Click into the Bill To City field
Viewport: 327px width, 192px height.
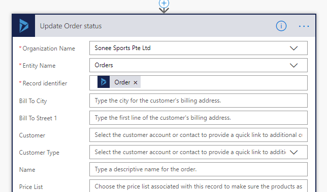(199, 101)
